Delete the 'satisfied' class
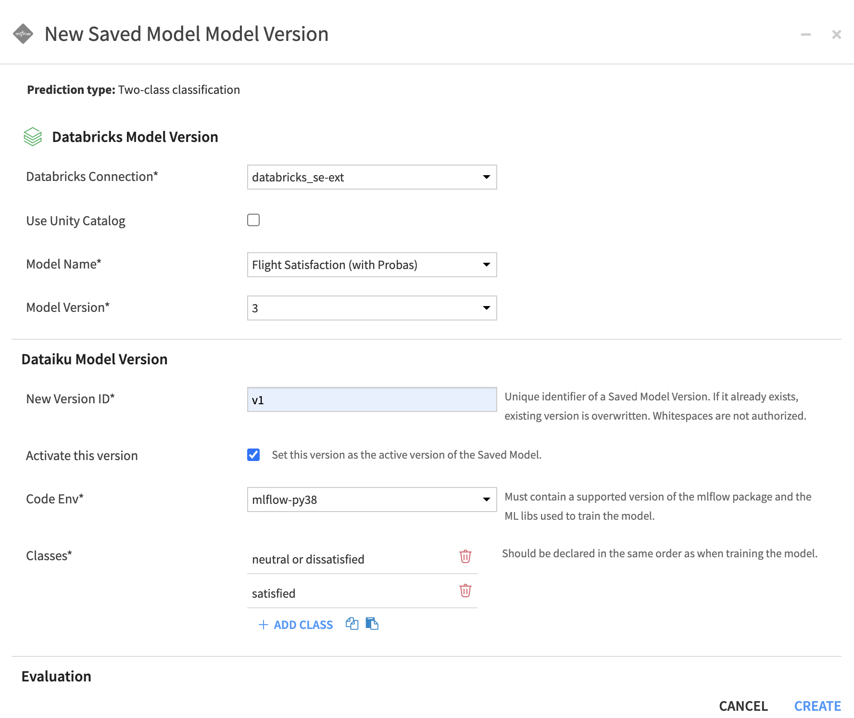This screenshot has height=718, width=854. (465, 590)
